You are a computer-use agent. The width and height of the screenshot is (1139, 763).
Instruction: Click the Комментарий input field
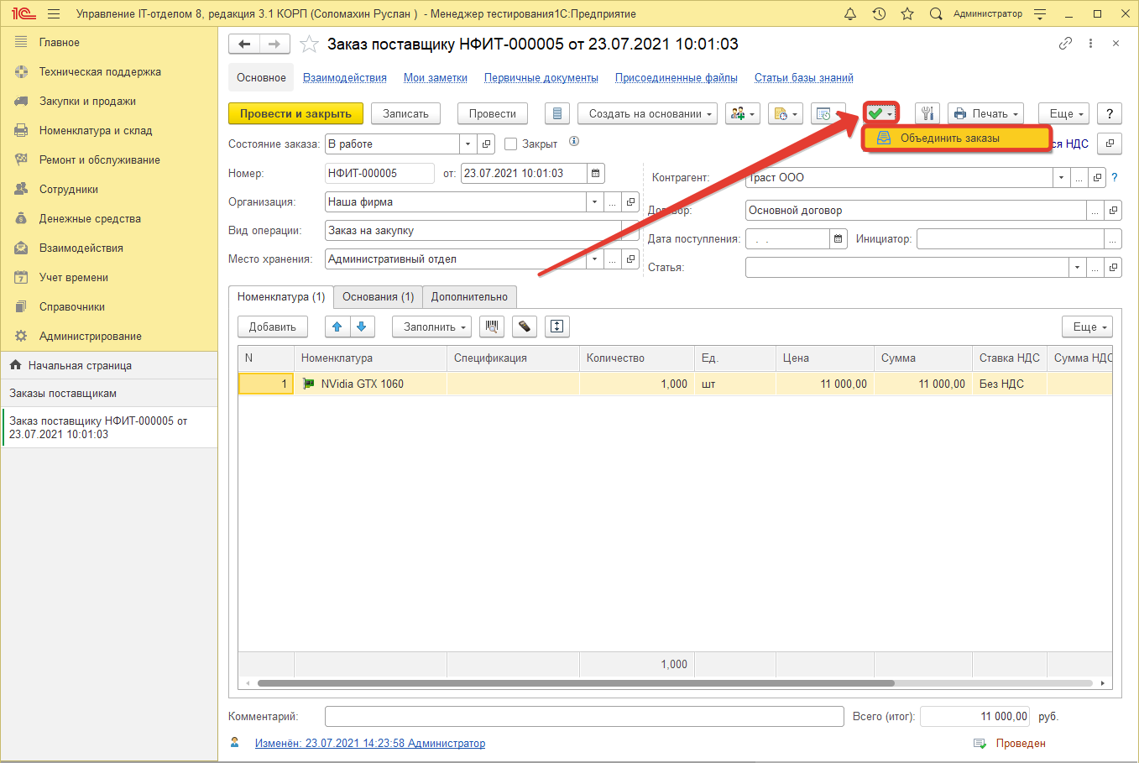tap(583, 717)
